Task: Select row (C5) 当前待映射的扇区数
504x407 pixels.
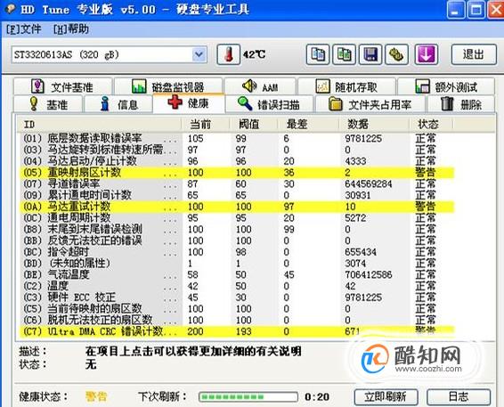Action: (x=237, y=309)
